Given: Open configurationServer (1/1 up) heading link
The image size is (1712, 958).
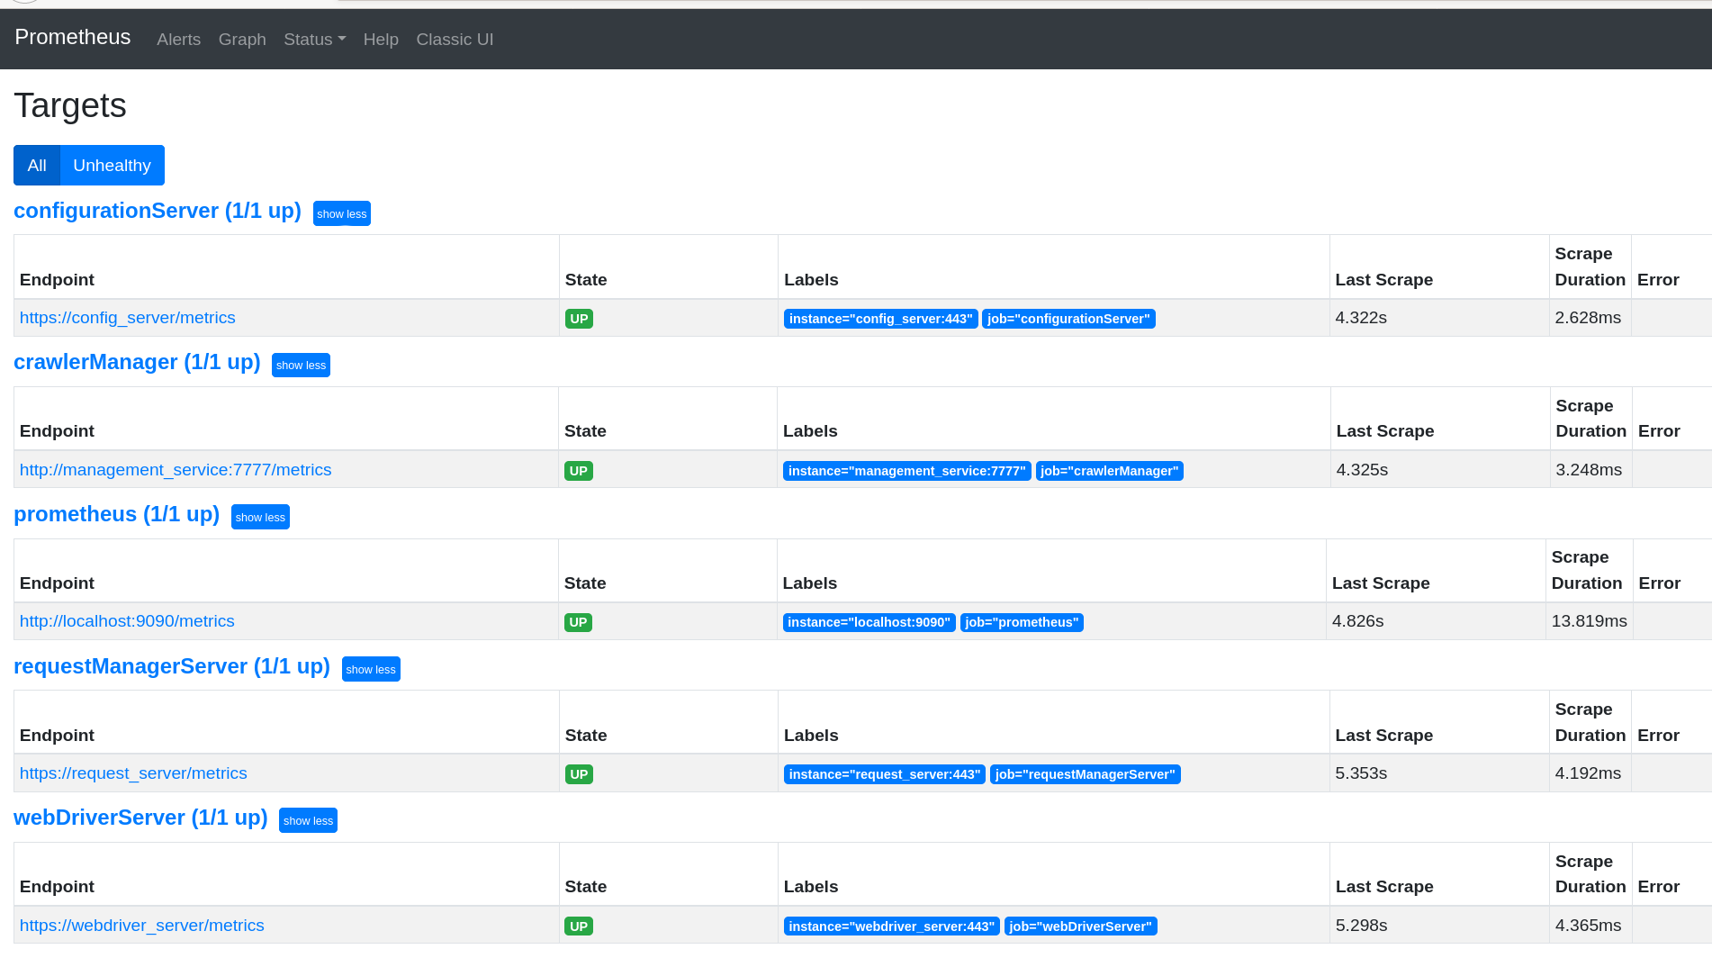Looking at the screenshot, I should tap(158, 211).
